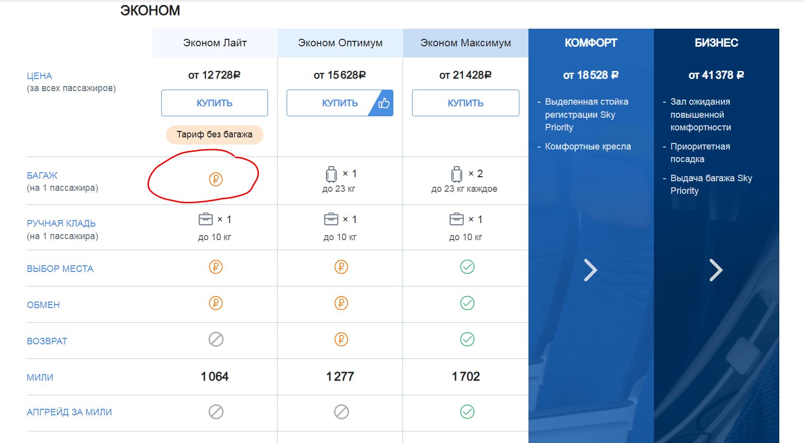
Task: Click 'Выдача багажа Sky Priority' feature text
Action: 711,184
